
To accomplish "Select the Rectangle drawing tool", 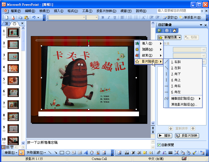I will (62, 152).
